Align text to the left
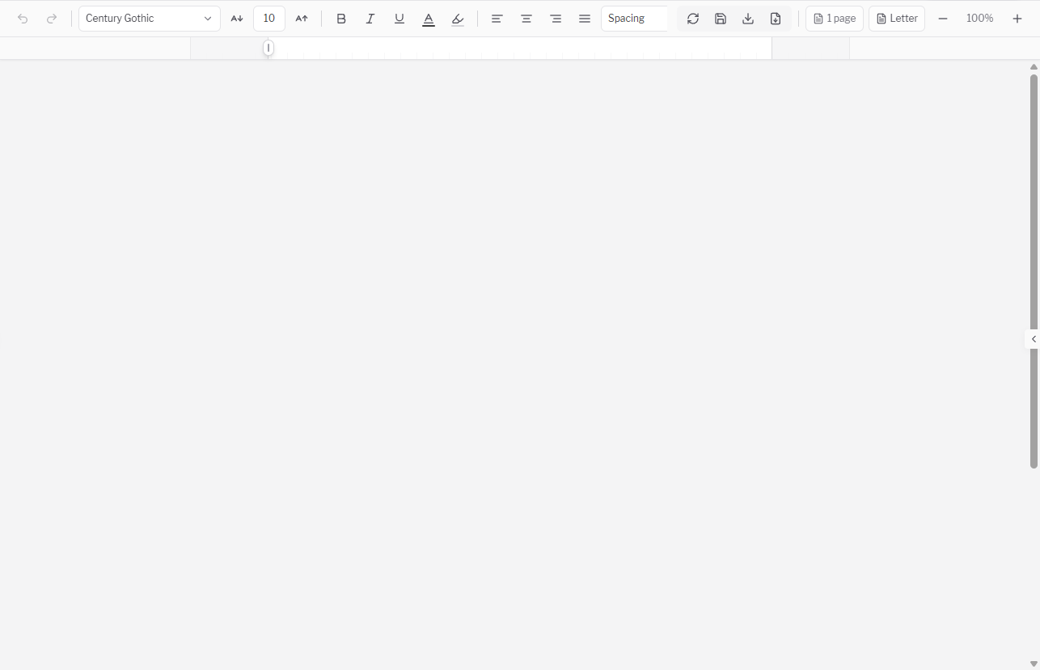 [497, 19]
